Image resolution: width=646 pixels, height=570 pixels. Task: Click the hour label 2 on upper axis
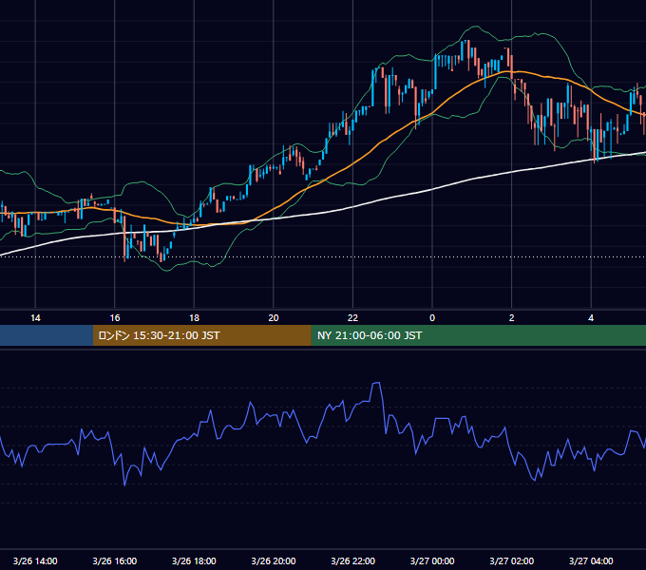[512, 318]
